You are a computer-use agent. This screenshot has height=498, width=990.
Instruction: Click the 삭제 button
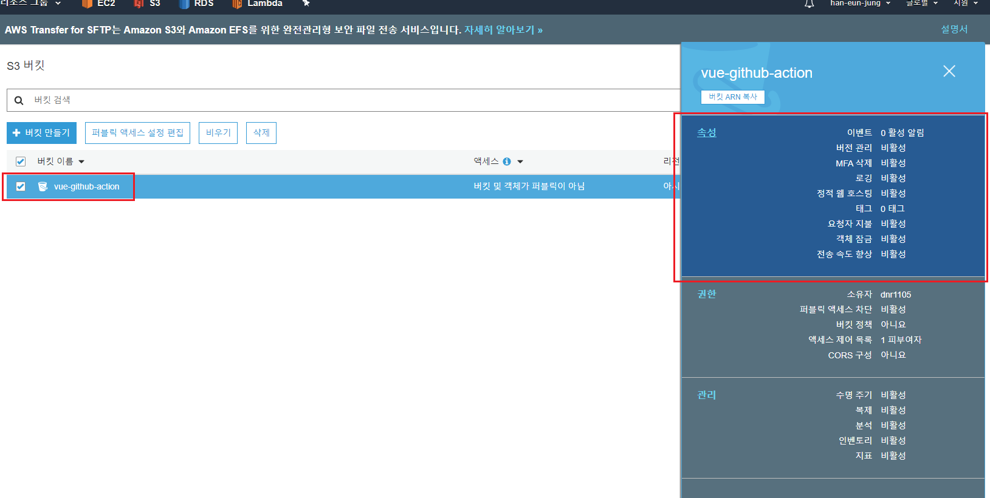pyautogui.click(x=261, y=133)
